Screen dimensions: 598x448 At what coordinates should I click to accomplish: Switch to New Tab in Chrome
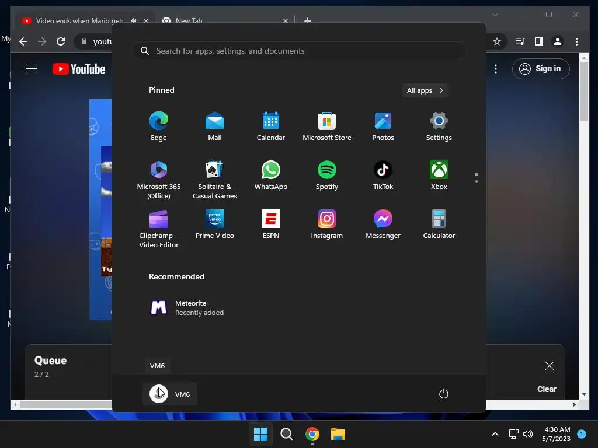tap(221, 20)
